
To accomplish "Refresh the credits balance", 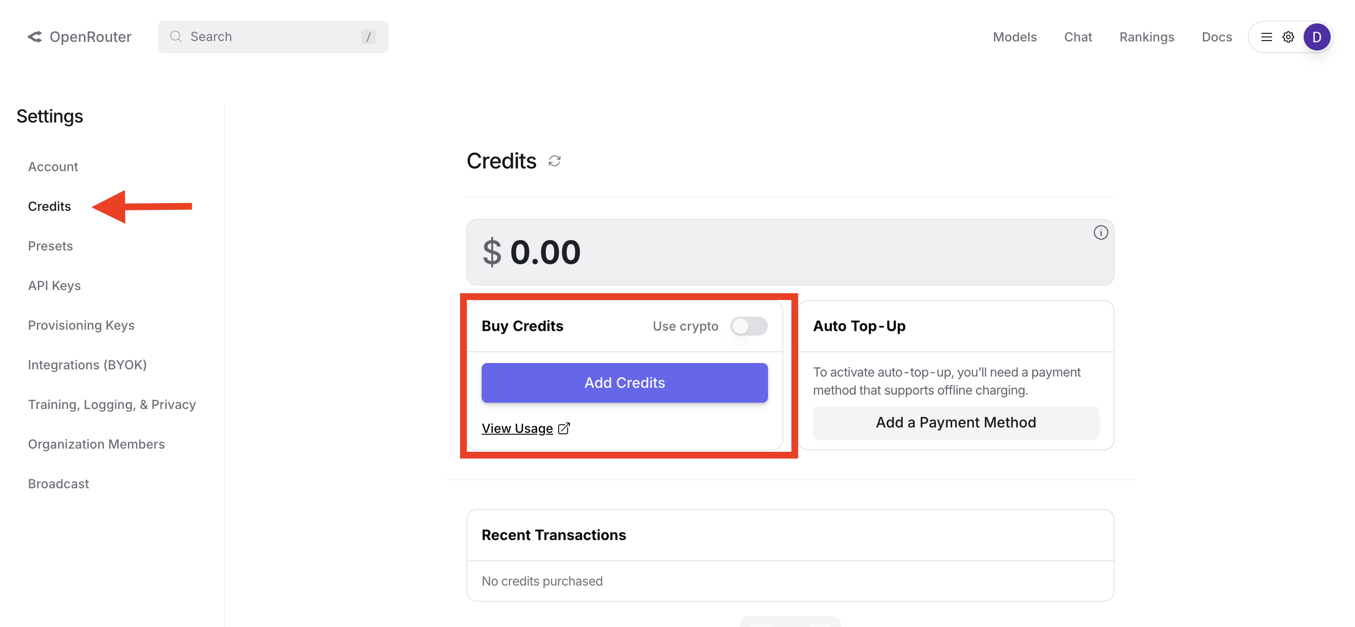I will pyautogui.click(x=555, y=161).
